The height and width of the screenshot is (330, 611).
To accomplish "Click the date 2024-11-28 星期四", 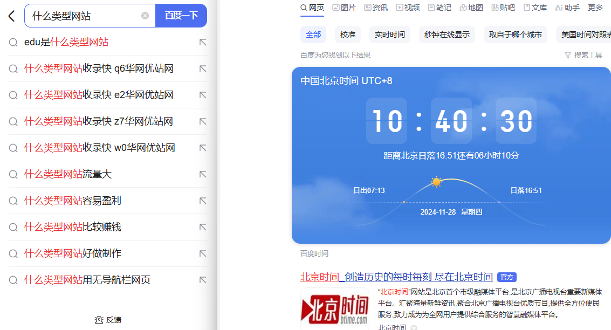I will [x=451, y=212].
